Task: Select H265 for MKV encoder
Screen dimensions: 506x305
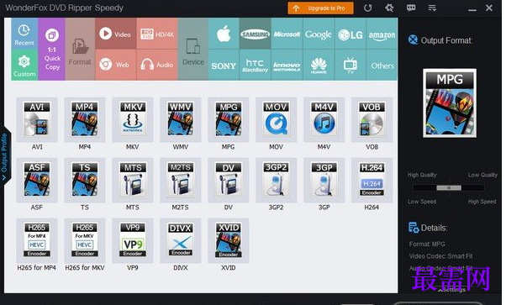Action: point(85,240)
